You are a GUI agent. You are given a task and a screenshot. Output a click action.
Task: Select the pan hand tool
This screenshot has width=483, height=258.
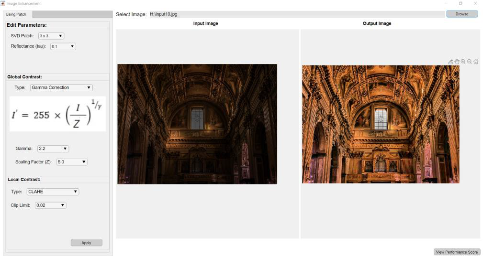tap(457, 62)
